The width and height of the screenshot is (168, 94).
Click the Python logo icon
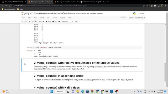click(134, 13)
